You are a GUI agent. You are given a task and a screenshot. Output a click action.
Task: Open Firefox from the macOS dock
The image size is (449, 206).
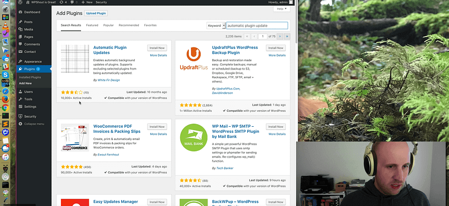tap(6, 99)
